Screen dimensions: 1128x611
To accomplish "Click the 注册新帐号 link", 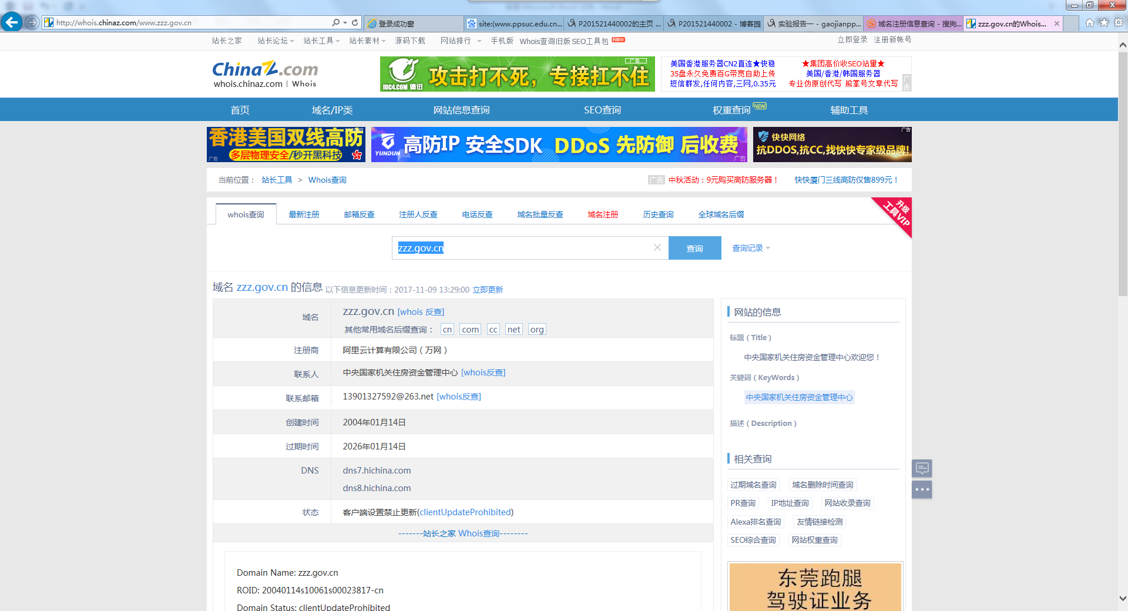I will 892,39.
